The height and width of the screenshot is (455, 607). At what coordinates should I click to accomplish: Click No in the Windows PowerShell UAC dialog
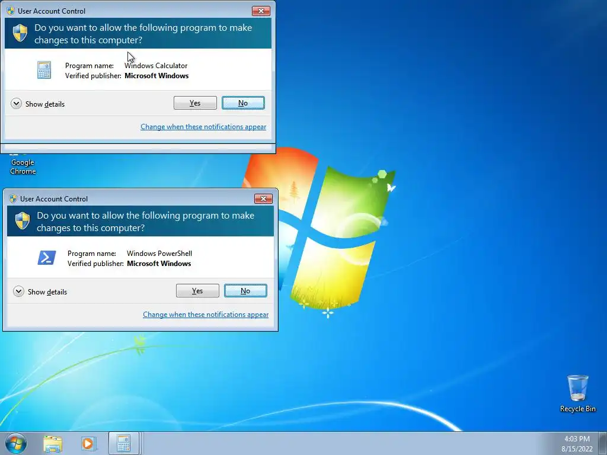tap(245, 290)
